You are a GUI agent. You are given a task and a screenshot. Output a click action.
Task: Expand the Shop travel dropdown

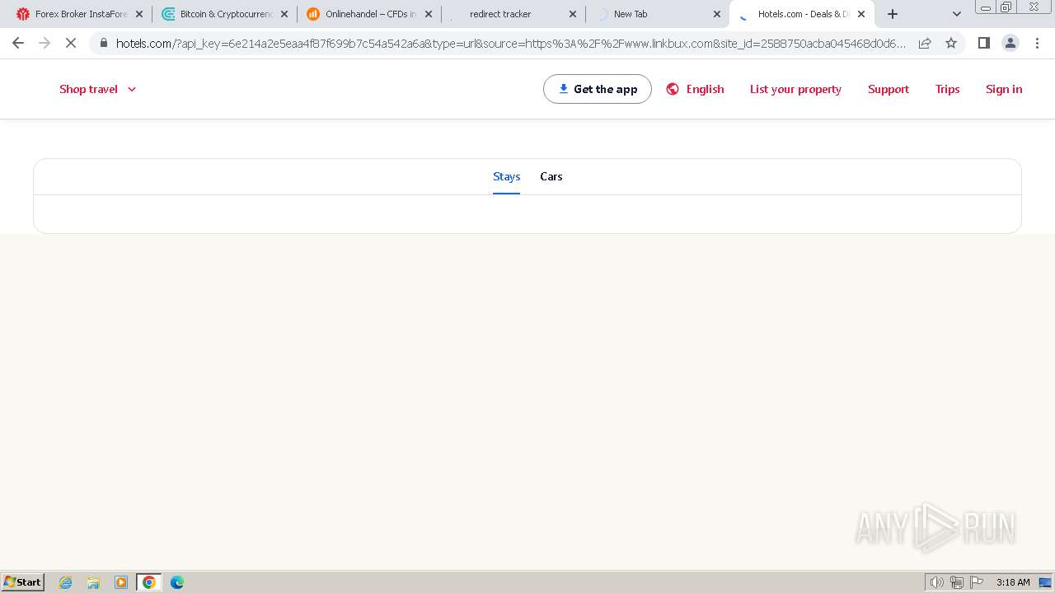97,89
